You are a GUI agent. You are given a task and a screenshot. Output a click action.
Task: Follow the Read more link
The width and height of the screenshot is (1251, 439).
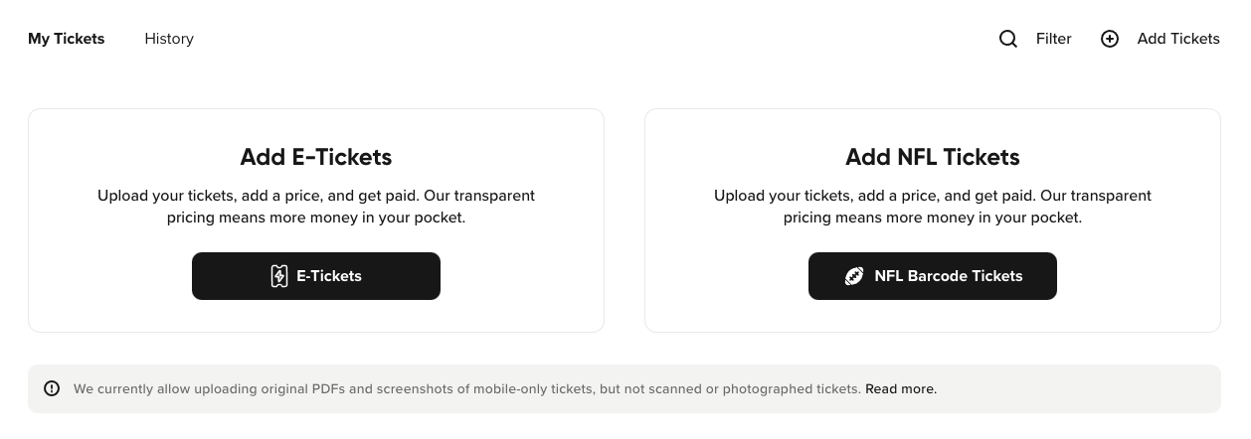click(901, 389)
